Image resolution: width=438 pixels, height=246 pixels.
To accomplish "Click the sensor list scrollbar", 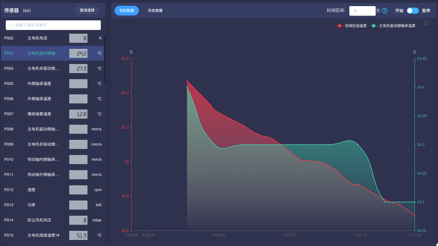I will (105, 59).
